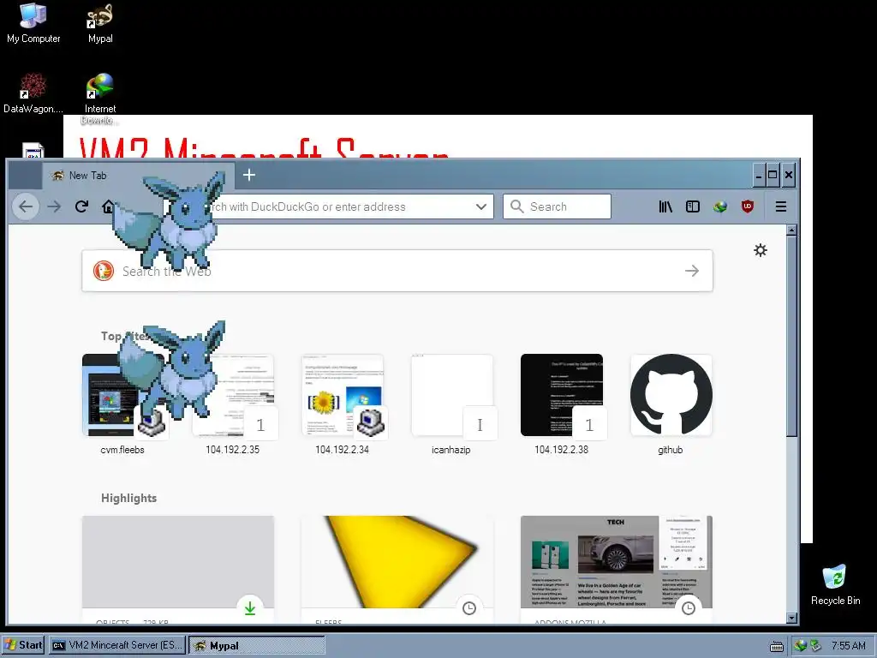Click the scrollbar up arrow
877x658 pixels.
pos(791,230)
